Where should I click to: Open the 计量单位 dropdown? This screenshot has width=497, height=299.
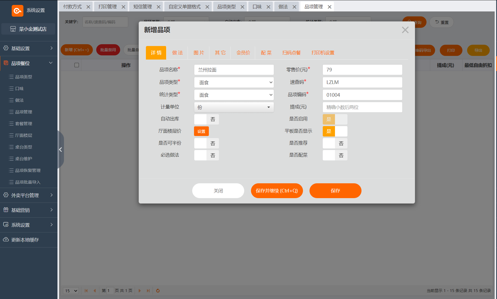pos(234,107)
